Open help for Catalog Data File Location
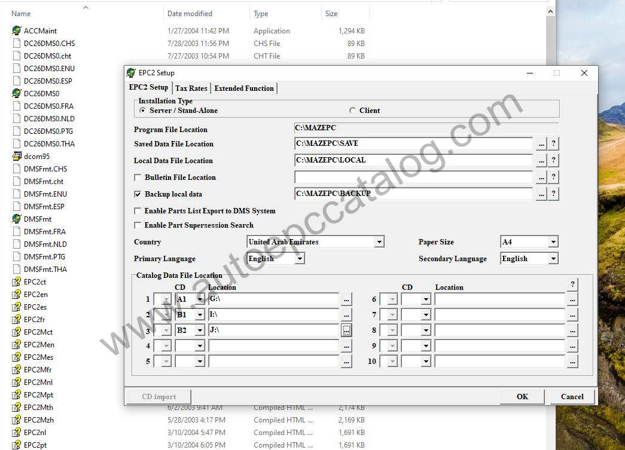Screen dimensions: 625x450 (572, 284)
